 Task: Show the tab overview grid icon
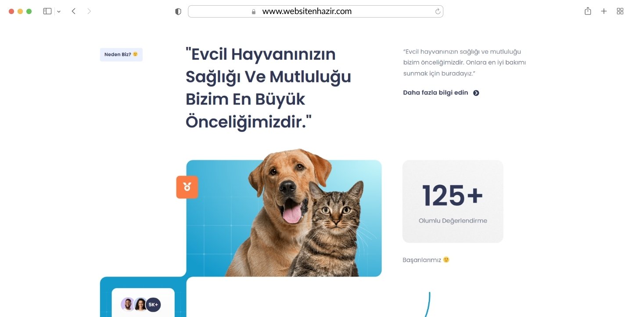tap(620, 11)
